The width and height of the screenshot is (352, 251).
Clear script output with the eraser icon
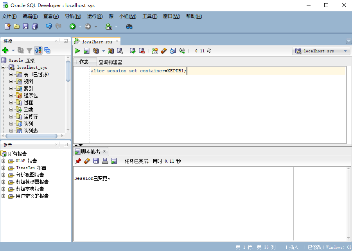coord(87,161)
